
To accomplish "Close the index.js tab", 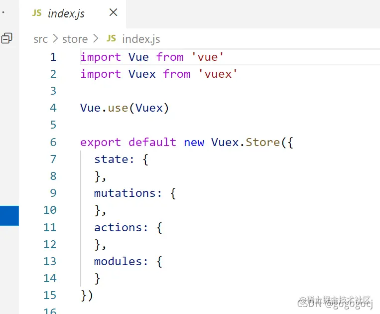I will [113, 12].
